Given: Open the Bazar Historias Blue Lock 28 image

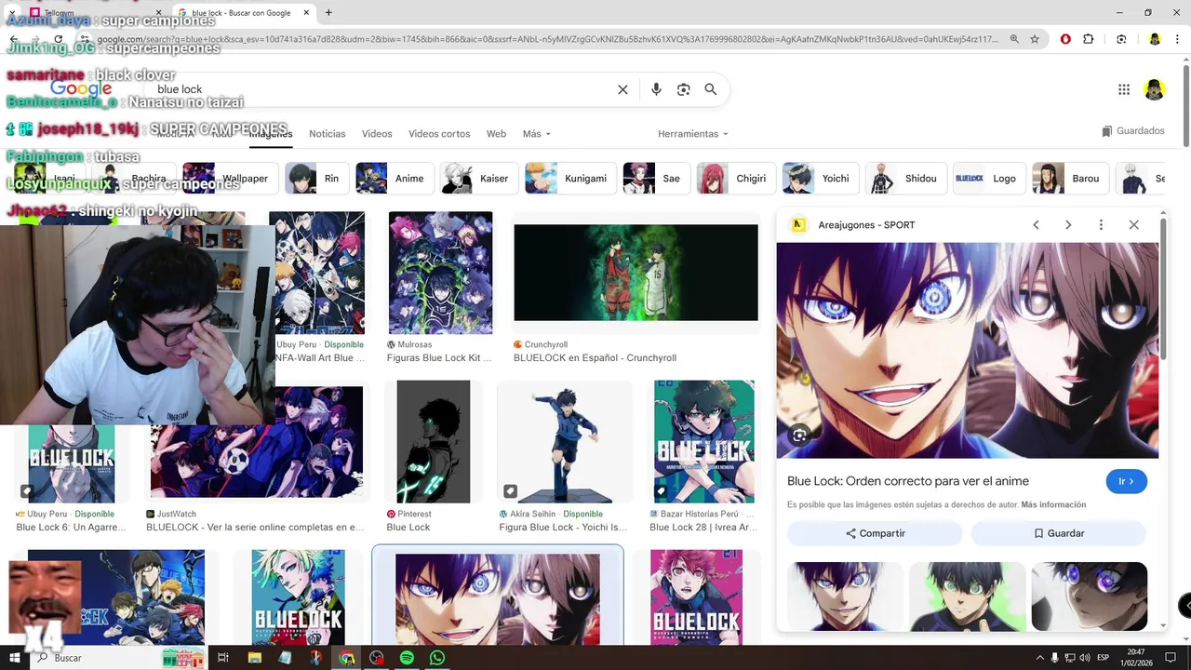Looking at the screenshot, I should click(x=703, y=441).
